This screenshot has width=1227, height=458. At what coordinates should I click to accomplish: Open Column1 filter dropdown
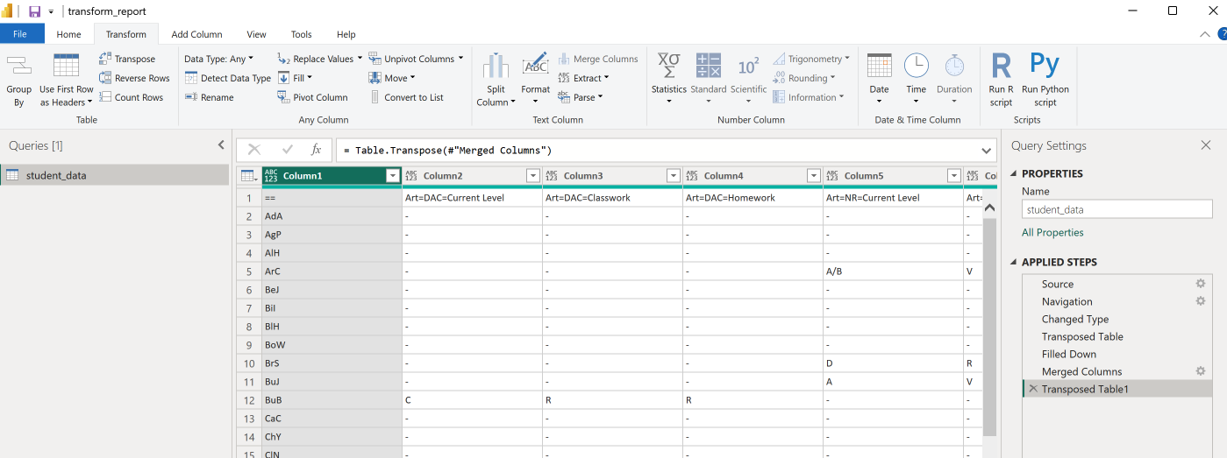(x=392, y=176)
